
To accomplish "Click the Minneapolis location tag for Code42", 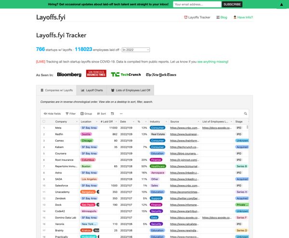I will click(x=89, y=212).
